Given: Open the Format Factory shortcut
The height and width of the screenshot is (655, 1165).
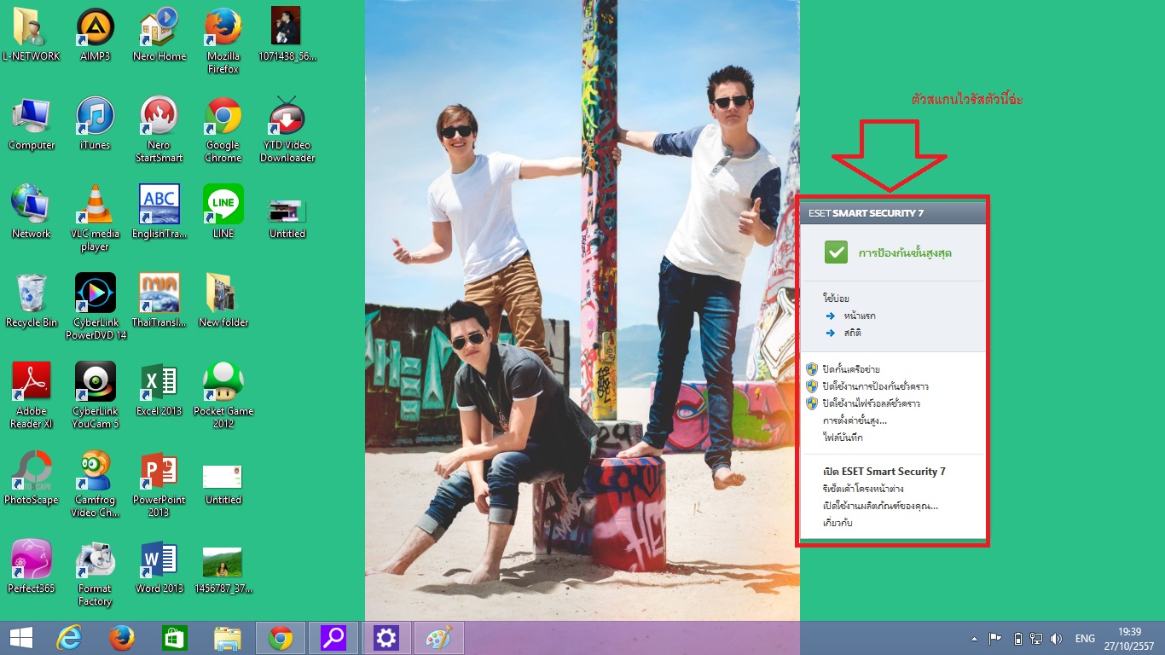Looking at the screenshot, I should click(x=95, y=560).
